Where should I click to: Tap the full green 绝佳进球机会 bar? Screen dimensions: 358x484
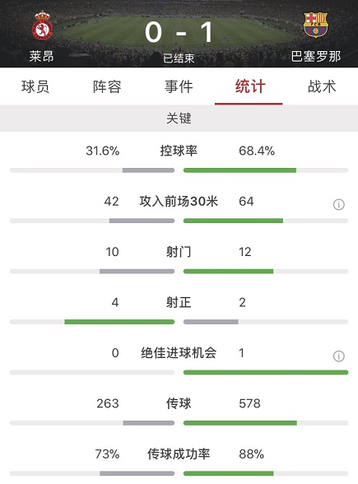coord(266,373)
